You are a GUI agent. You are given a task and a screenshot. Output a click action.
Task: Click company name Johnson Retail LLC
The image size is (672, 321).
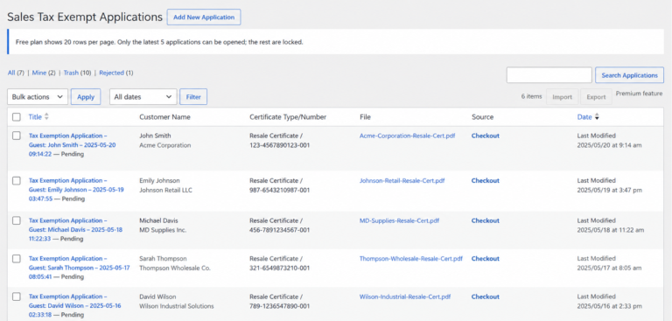[166, 190]
